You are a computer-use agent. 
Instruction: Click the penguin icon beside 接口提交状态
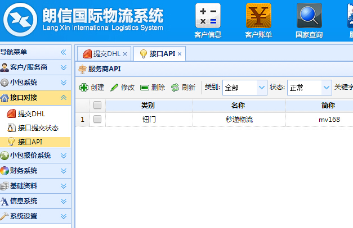pyautogui.click(x=11, y=127)
